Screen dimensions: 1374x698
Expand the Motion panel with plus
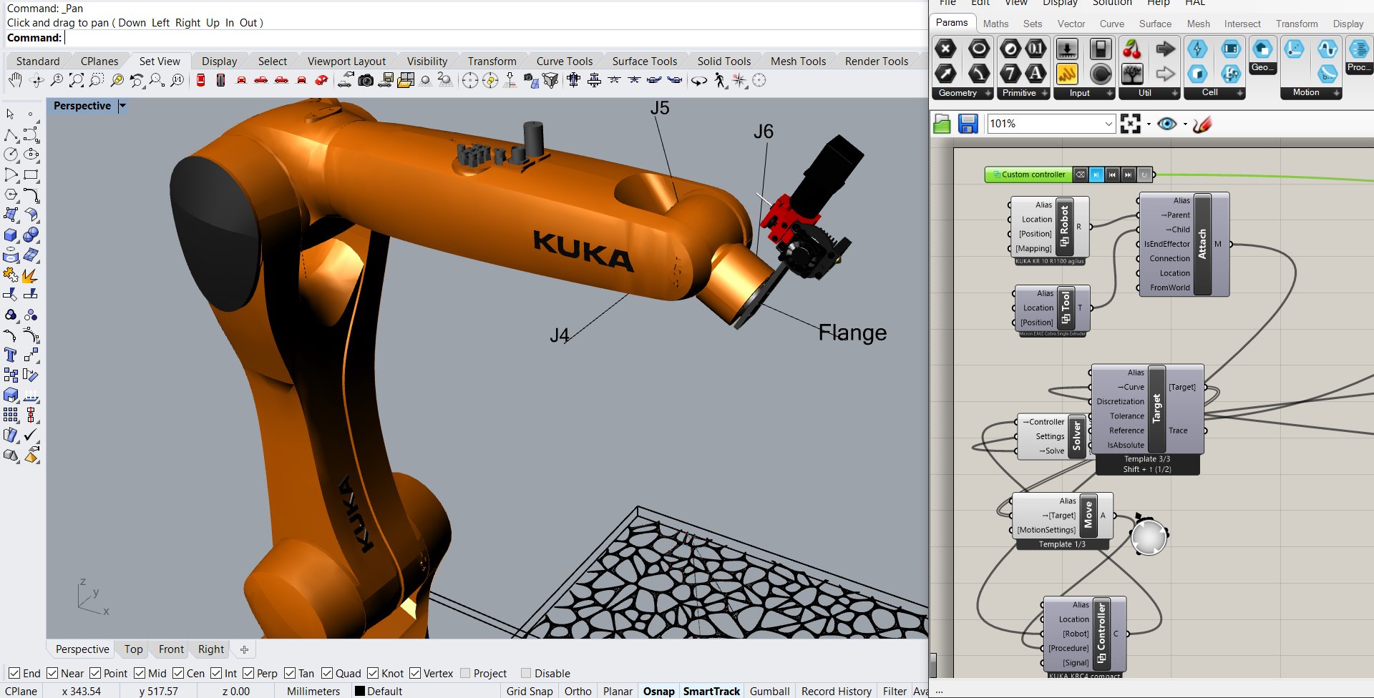(x=1337, y=94)
